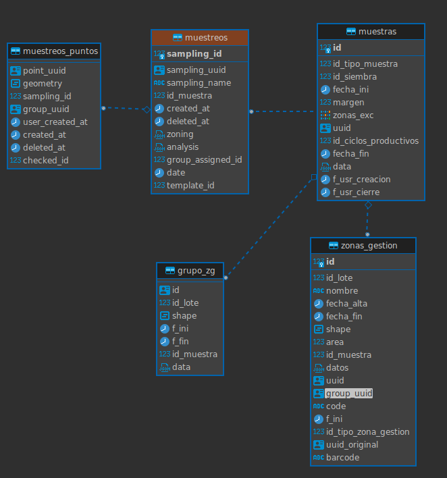Select id_siembra column
This screenshot has height=478, width=447.
pyautogui.click(x=354, y=77)
